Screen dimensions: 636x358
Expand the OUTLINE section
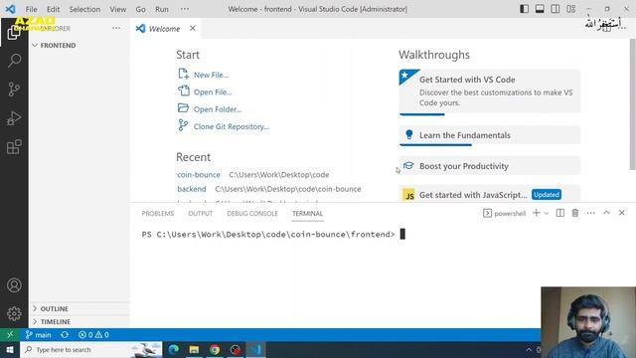click(79, 309)
